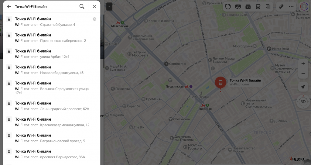Show photos layer camera icon
The width and height of the screenshot is (311, 165).
point(248,7)
